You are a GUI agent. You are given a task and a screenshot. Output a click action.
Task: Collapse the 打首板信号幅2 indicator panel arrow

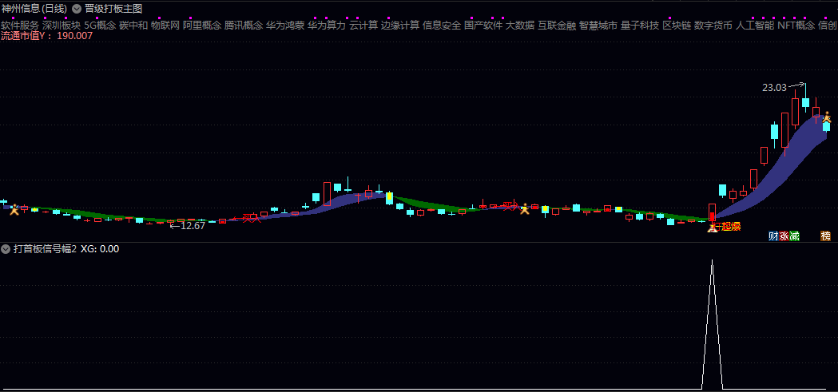[6, 249]
